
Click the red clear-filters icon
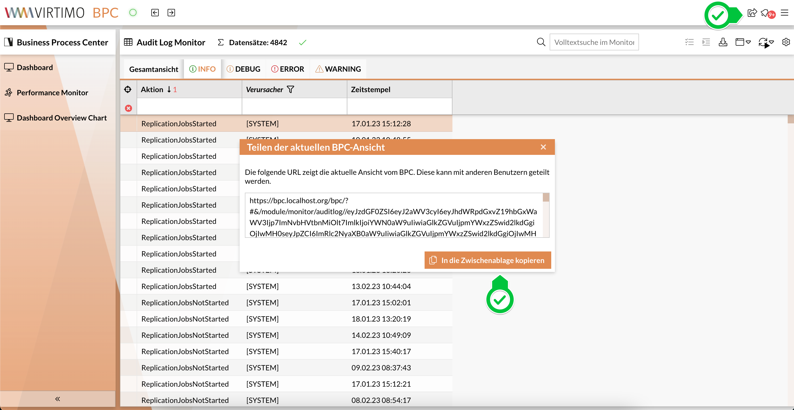128,108
